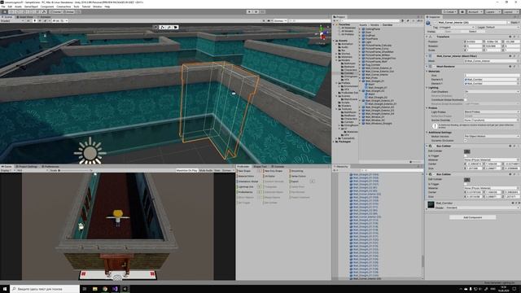Open Shader dropdown for Wall_Corridor material
Image resolution: width=521 pixels, height=293 pixels.
[482, 208]
